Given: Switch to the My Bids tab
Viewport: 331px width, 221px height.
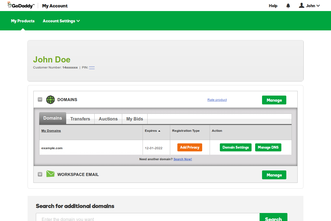Looking at the screenshot, I should pyautogui.click(x=135, y=119).
